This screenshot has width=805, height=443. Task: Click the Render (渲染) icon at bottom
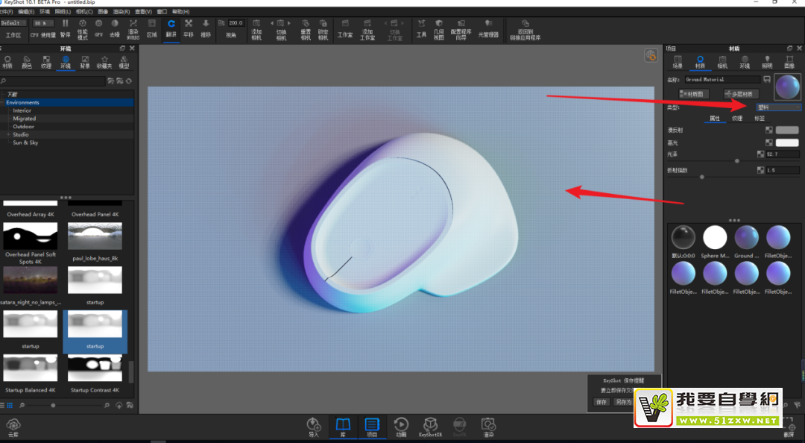(488, 427)
